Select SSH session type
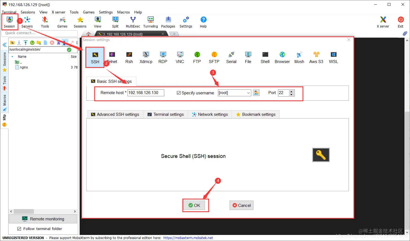 [x=95, y=57]
